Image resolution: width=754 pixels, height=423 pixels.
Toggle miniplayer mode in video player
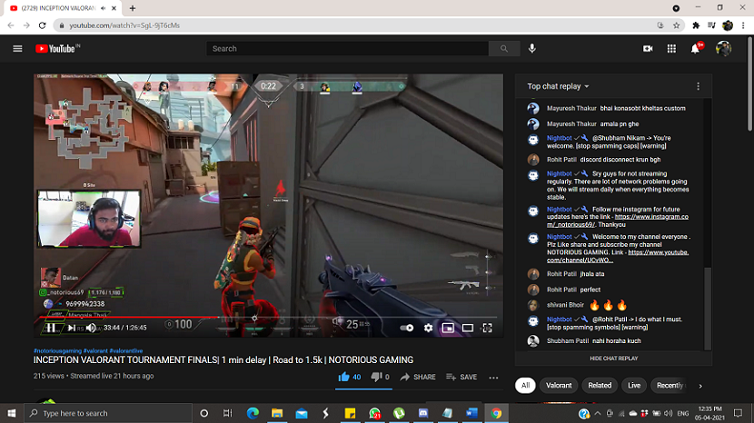(x=448, y=328)
